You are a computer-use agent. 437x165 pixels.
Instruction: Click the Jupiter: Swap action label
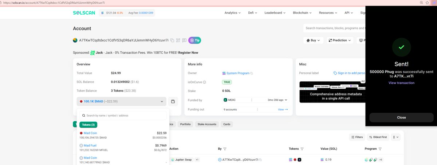pyautogui.click(x=184, y=160)
